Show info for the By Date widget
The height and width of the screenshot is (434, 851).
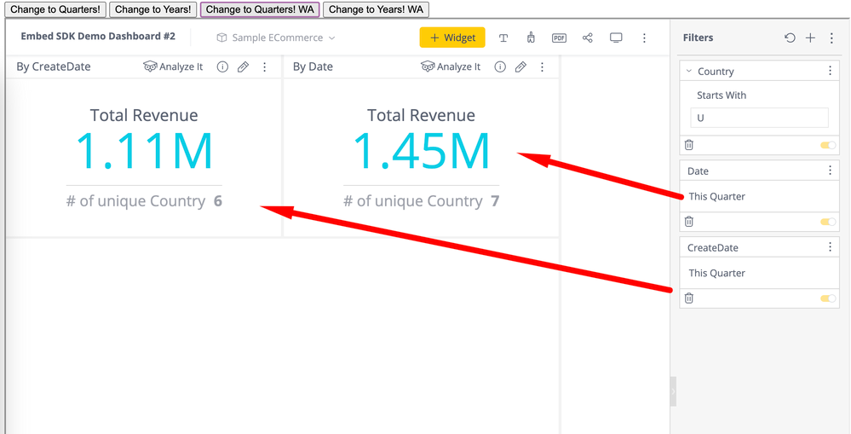[500, 67]
